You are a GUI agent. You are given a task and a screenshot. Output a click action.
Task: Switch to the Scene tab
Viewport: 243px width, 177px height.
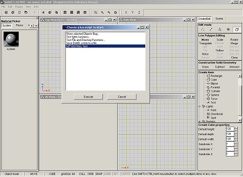tap(219, 19)
